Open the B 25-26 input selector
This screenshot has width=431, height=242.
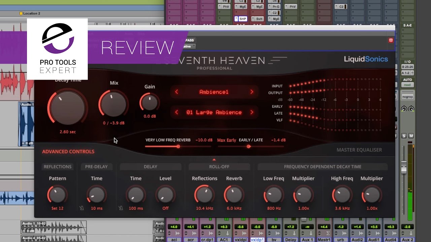point(407,67)
